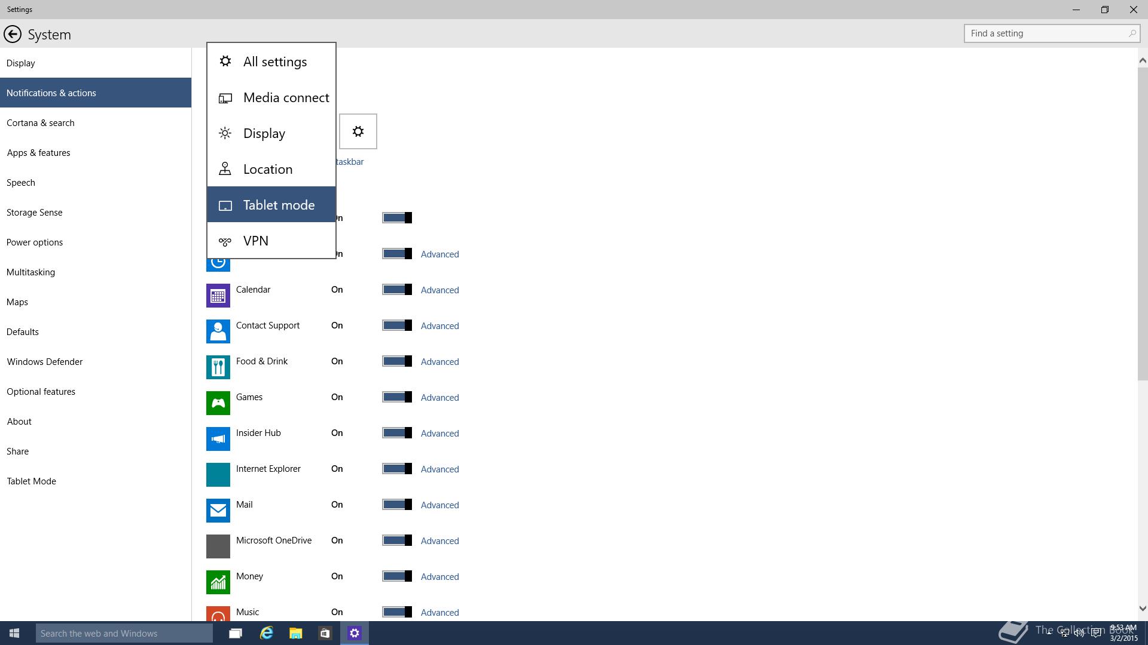The height and width of the screenshot is (645, 1148).
Task: Open Apps & features in the sidebar
Action: tap(96, 152)
